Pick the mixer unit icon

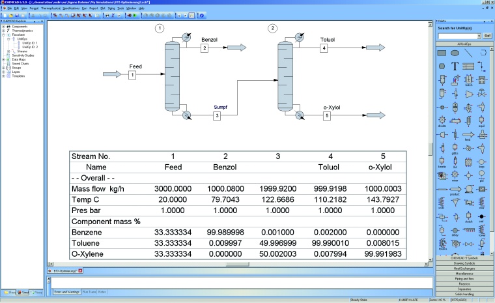(x=455, y=176)
